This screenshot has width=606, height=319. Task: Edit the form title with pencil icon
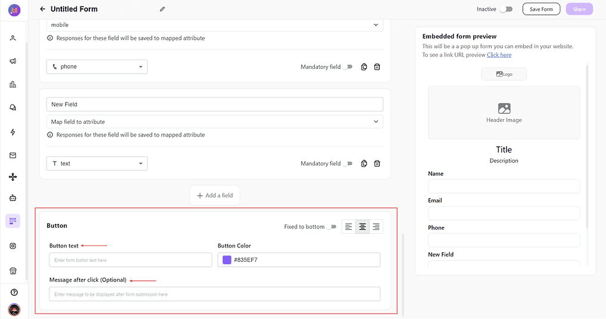tap(163, 9)
